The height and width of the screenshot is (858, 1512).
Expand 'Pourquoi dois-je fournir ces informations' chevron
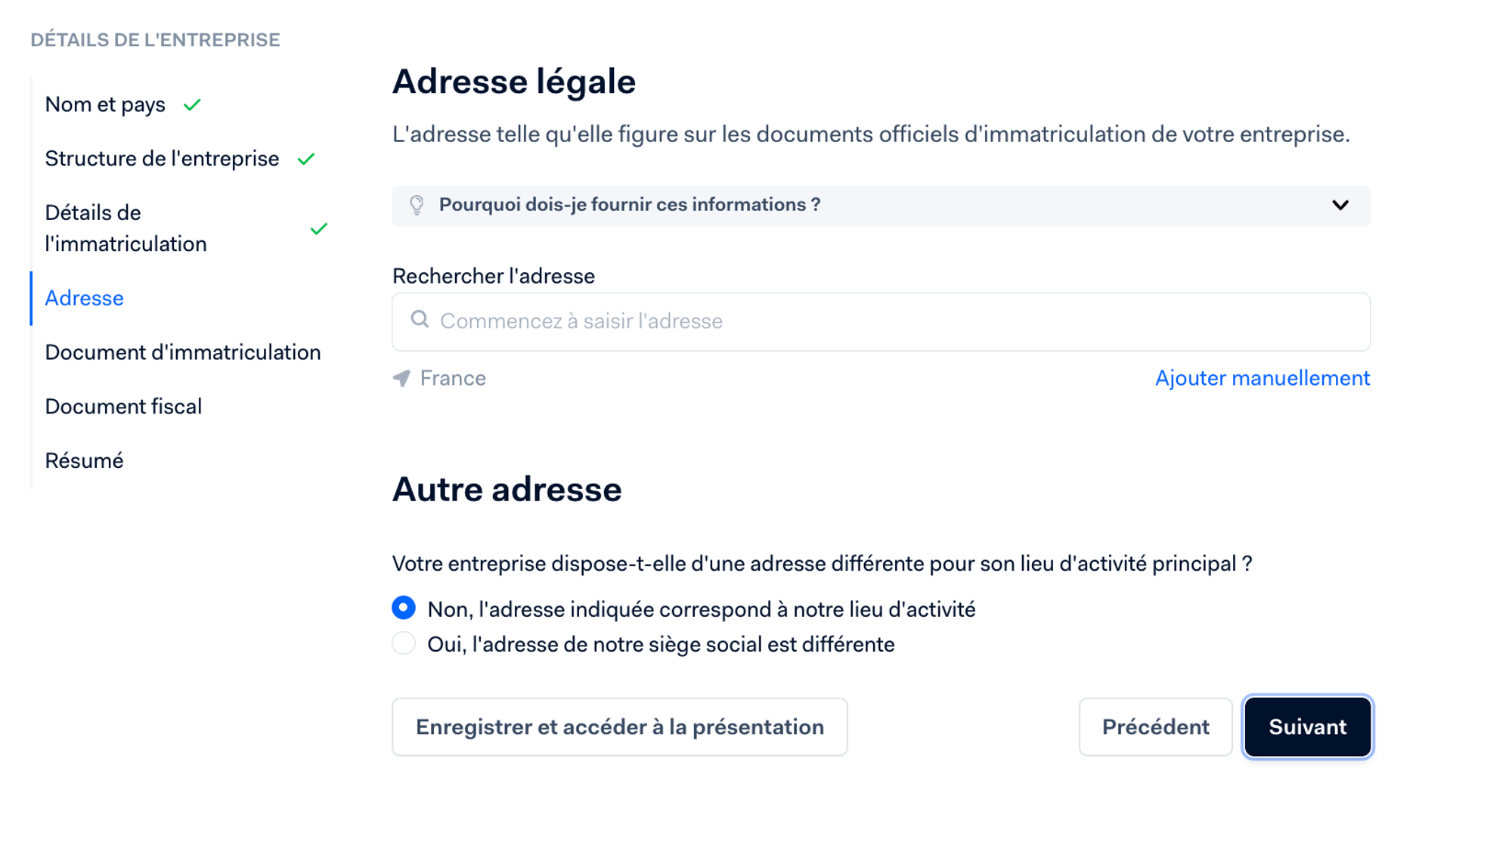pyautogui.click(x=1340, y=205)
